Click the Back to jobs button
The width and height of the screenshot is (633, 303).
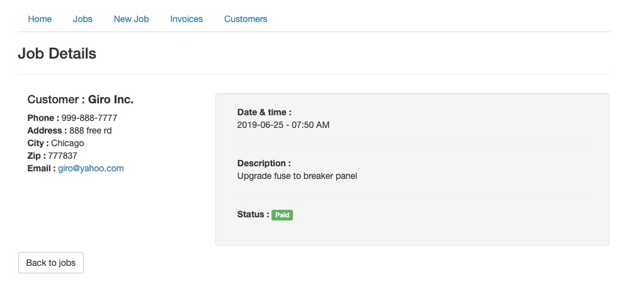[51, 263]
